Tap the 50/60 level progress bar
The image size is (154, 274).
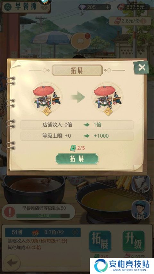[43, 216]
